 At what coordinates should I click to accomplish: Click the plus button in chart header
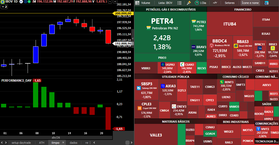click(x=115, y=2)
